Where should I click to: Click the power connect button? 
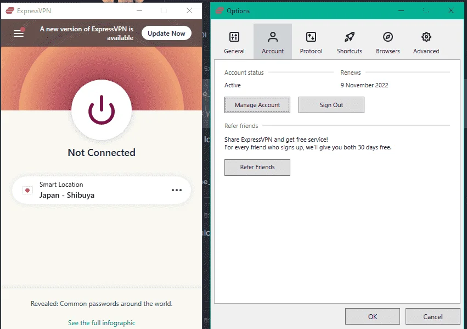(102, 110)
